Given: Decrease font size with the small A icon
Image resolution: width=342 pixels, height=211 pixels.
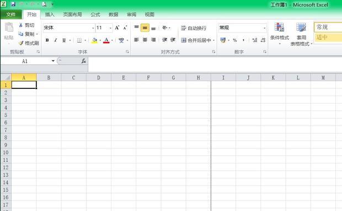Looking at the screenshot, I should click(125, 28).
